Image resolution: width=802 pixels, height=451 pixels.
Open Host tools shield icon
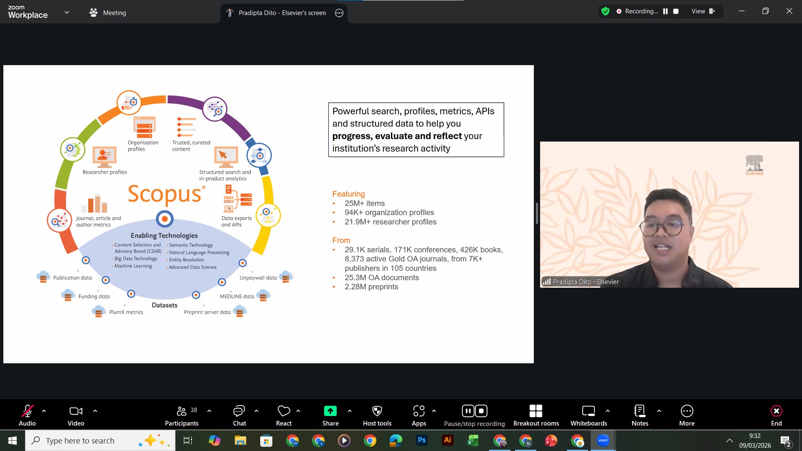(x=377, y=411)
